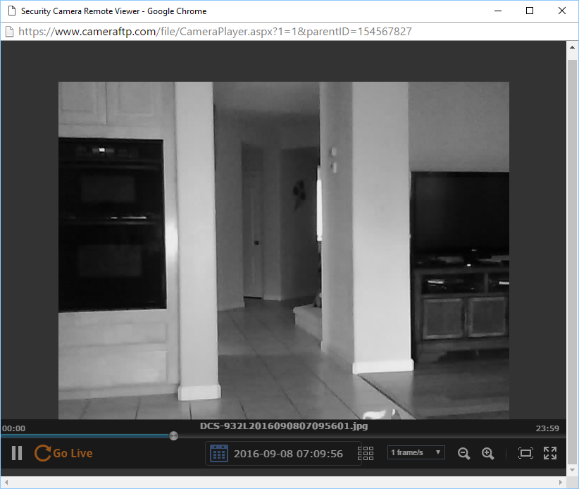Maximize the Chrome viewer window
This screenshot has width=579, height=489.
pyautogui.click(x=530, y=11)
